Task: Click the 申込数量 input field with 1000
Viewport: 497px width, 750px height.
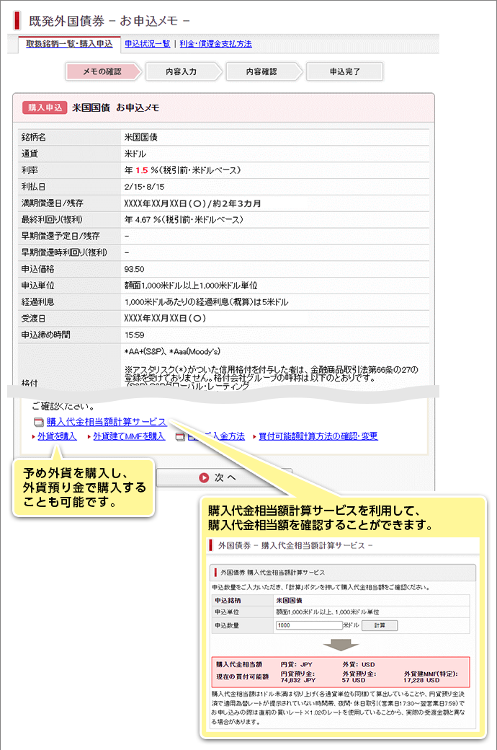Action: pos(309,625)
